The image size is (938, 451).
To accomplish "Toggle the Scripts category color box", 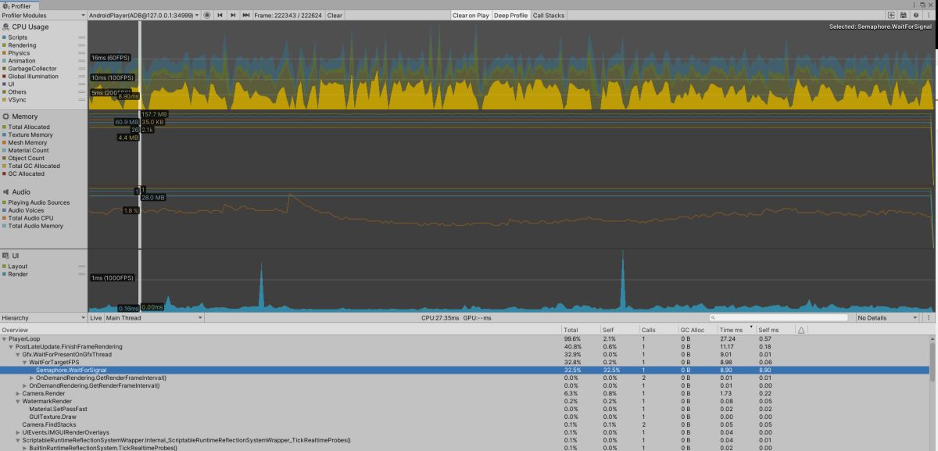I will [x=4, y=38].
